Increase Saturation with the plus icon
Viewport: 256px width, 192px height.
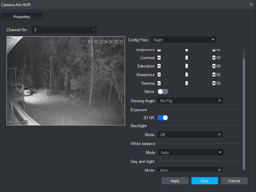tap(214, 66)
